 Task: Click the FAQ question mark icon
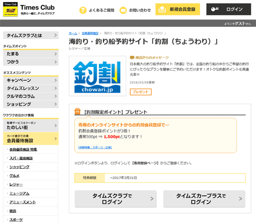coord(83,10)
